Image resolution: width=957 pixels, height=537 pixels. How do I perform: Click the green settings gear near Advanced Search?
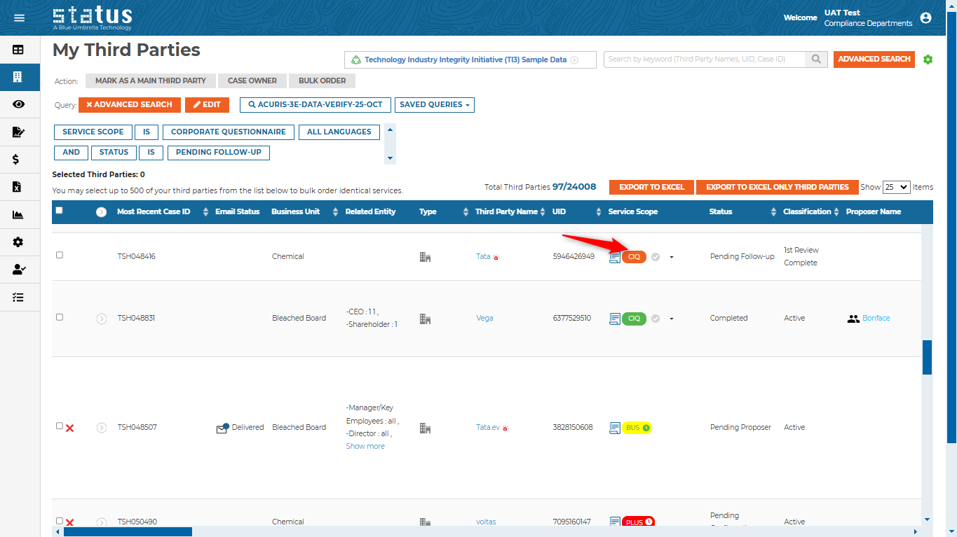(x=928, y=60)
